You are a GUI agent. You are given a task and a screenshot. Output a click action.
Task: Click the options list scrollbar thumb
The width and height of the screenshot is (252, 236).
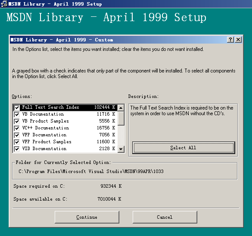(x=121, y=118)
